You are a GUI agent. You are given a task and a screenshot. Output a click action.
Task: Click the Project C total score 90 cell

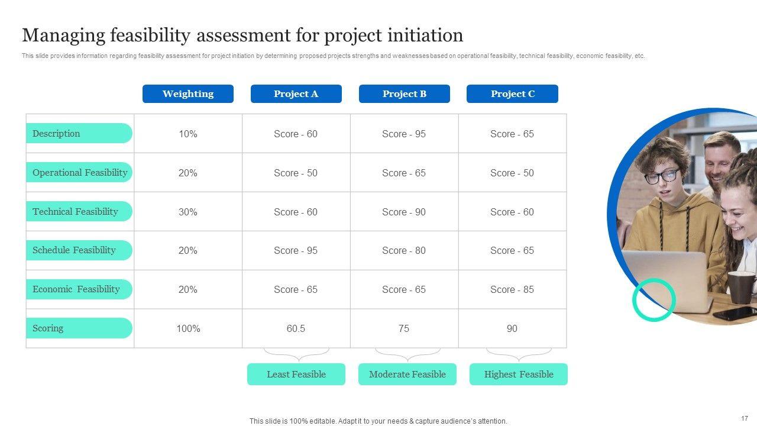pos(512,328)
